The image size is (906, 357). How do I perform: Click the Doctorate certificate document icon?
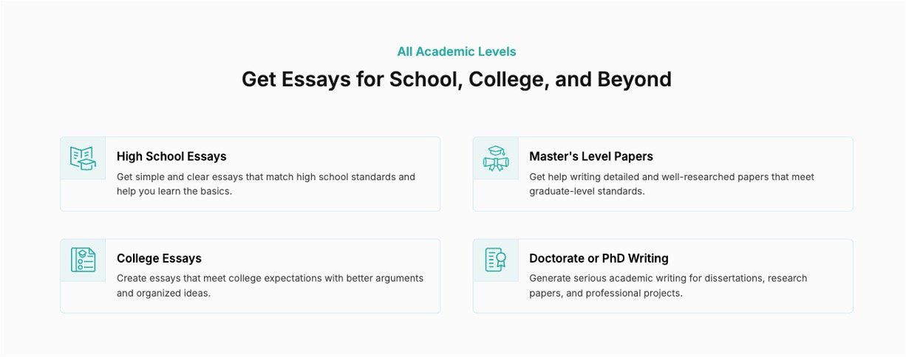[x=496, y=260]
